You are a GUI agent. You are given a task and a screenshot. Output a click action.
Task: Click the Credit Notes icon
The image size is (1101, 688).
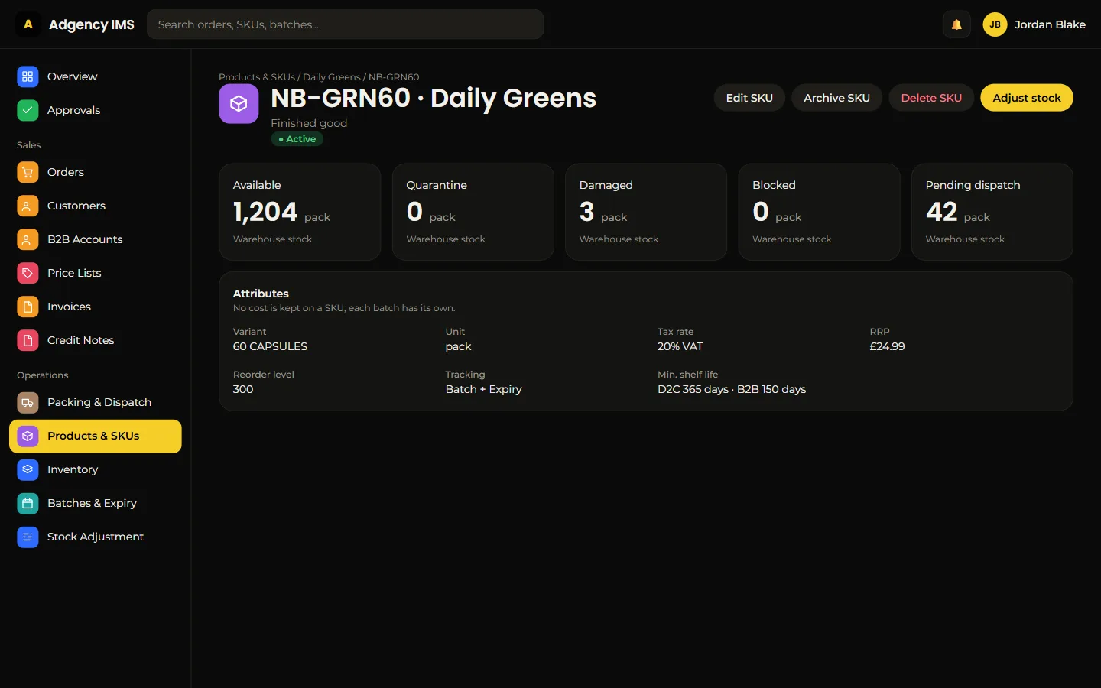28,340
